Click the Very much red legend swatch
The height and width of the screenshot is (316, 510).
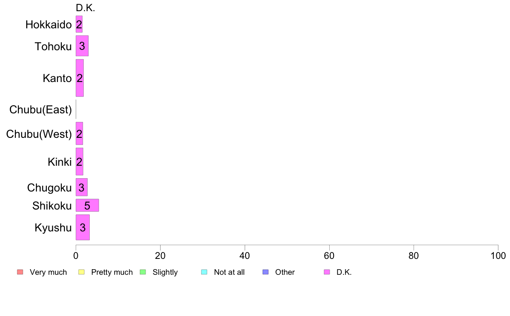coord(20,272)
